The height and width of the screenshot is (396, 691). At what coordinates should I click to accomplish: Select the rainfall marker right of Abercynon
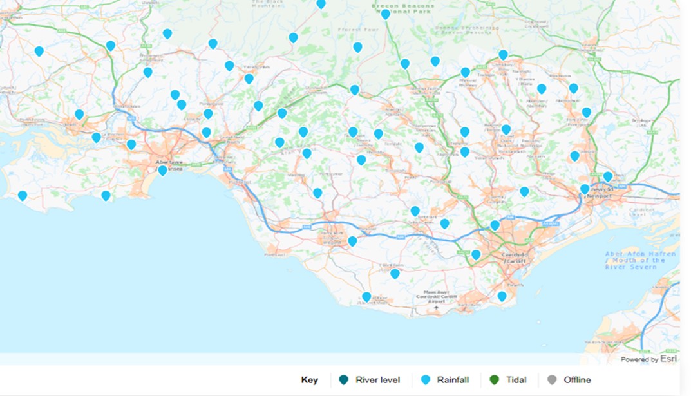tap(465, 152)
